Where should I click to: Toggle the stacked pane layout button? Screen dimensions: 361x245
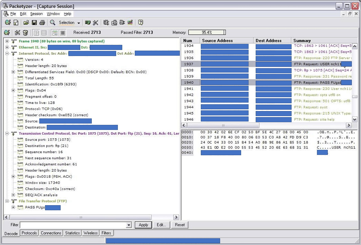44,33
